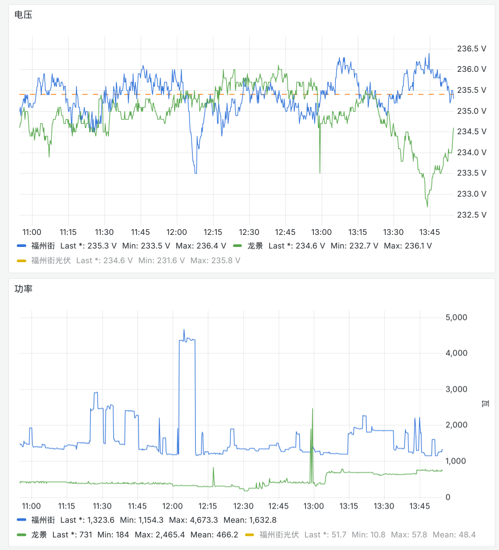Click the 福州街 Max: 236.4 V legend value
The height and width of the screenshot is (550, 499).
(200, 246)
